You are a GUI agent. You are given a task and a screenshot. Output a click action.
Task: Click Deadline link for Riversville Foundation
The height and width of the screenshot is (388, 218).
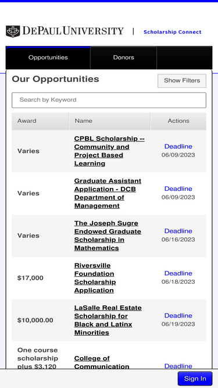click(178, 273)
